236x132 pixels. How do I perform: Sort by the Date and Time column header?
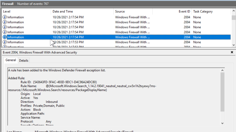tap(82, 11)
